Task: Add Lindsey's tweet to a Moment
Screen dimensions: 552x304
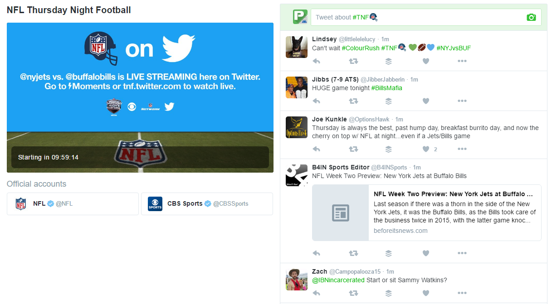Action: tap(388, 61)
